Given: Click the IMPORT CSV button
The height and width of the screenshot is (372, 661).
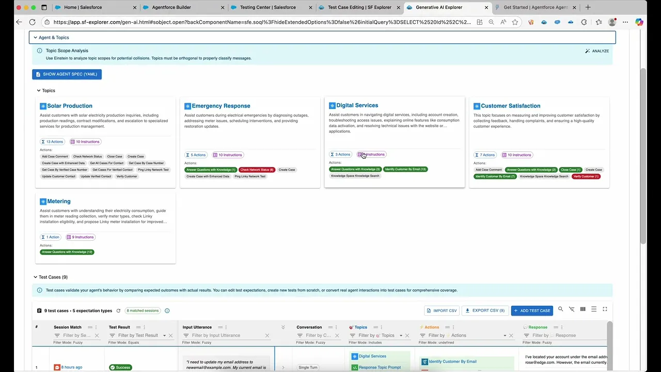Looking at the screenshot, I should (x=442, y=311).
